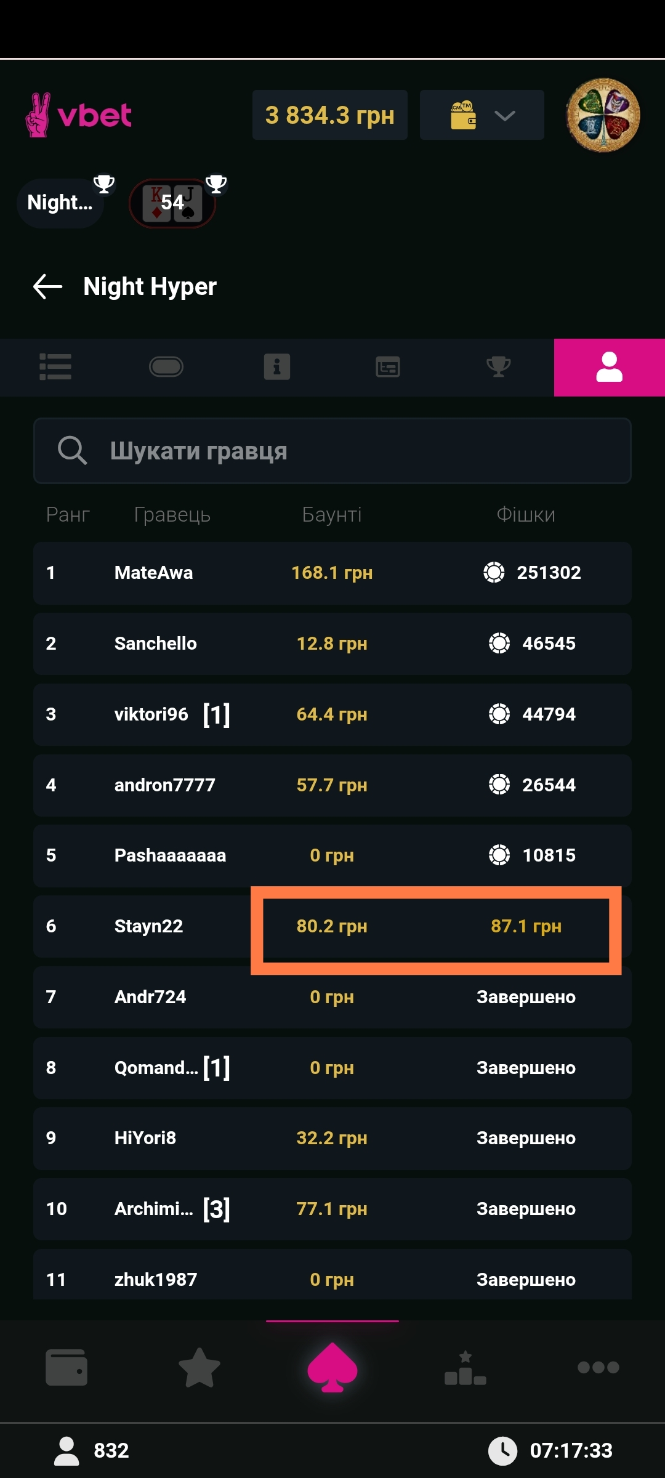The image size is (665, 1478).
Task: Show the tournament info tab icon
Action: [x=277, y=367]
